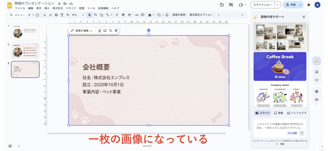The image size is (328, 151).
Task: Toggle the spelling suggestions あ icon
Action: pyautogui.click(x=150, y=15)
